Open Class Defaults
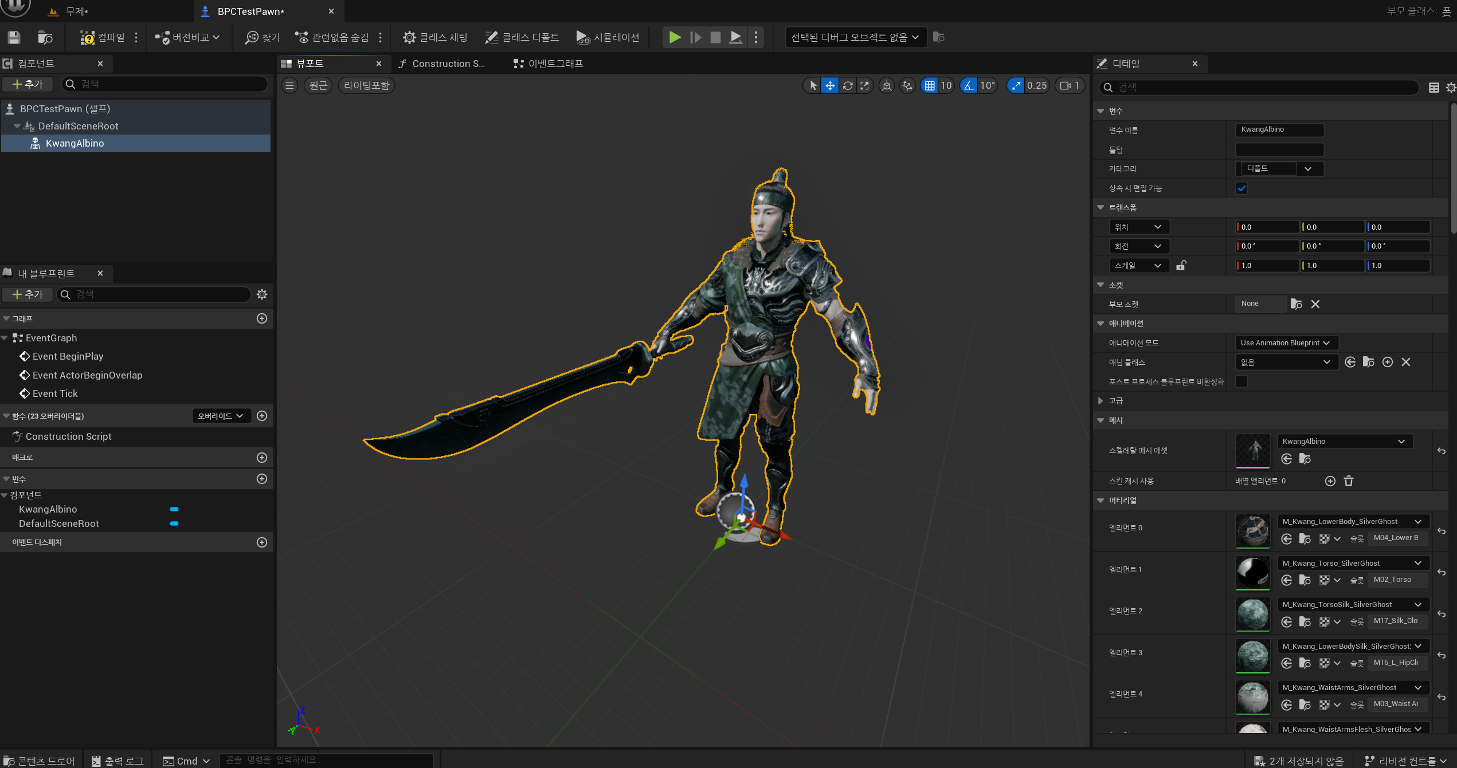Viewport: 1457px width, 768px height. click(x=522, y=37)
